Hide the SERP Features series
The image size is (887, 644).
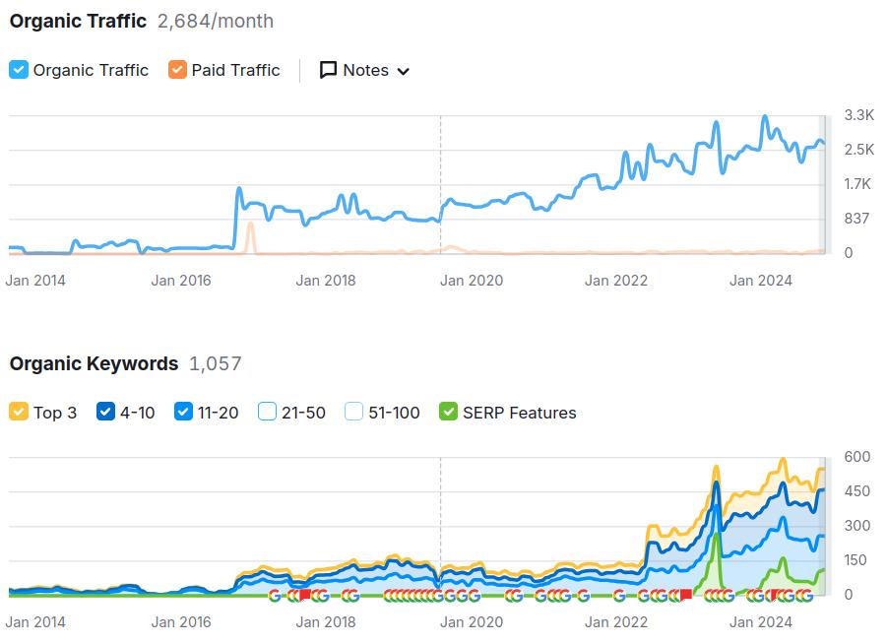[x=448, y=413]
